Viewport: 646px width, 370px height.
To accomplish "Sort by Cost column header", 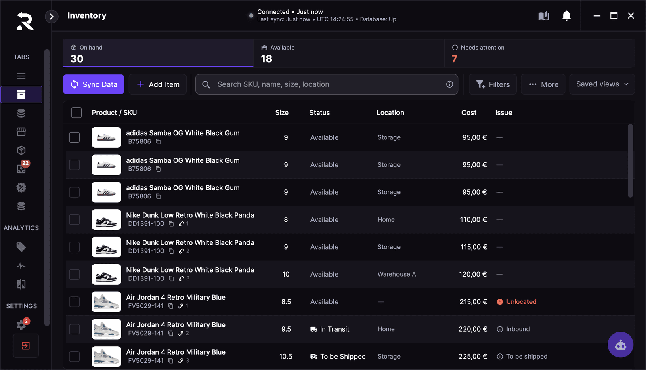I will 469,113.
